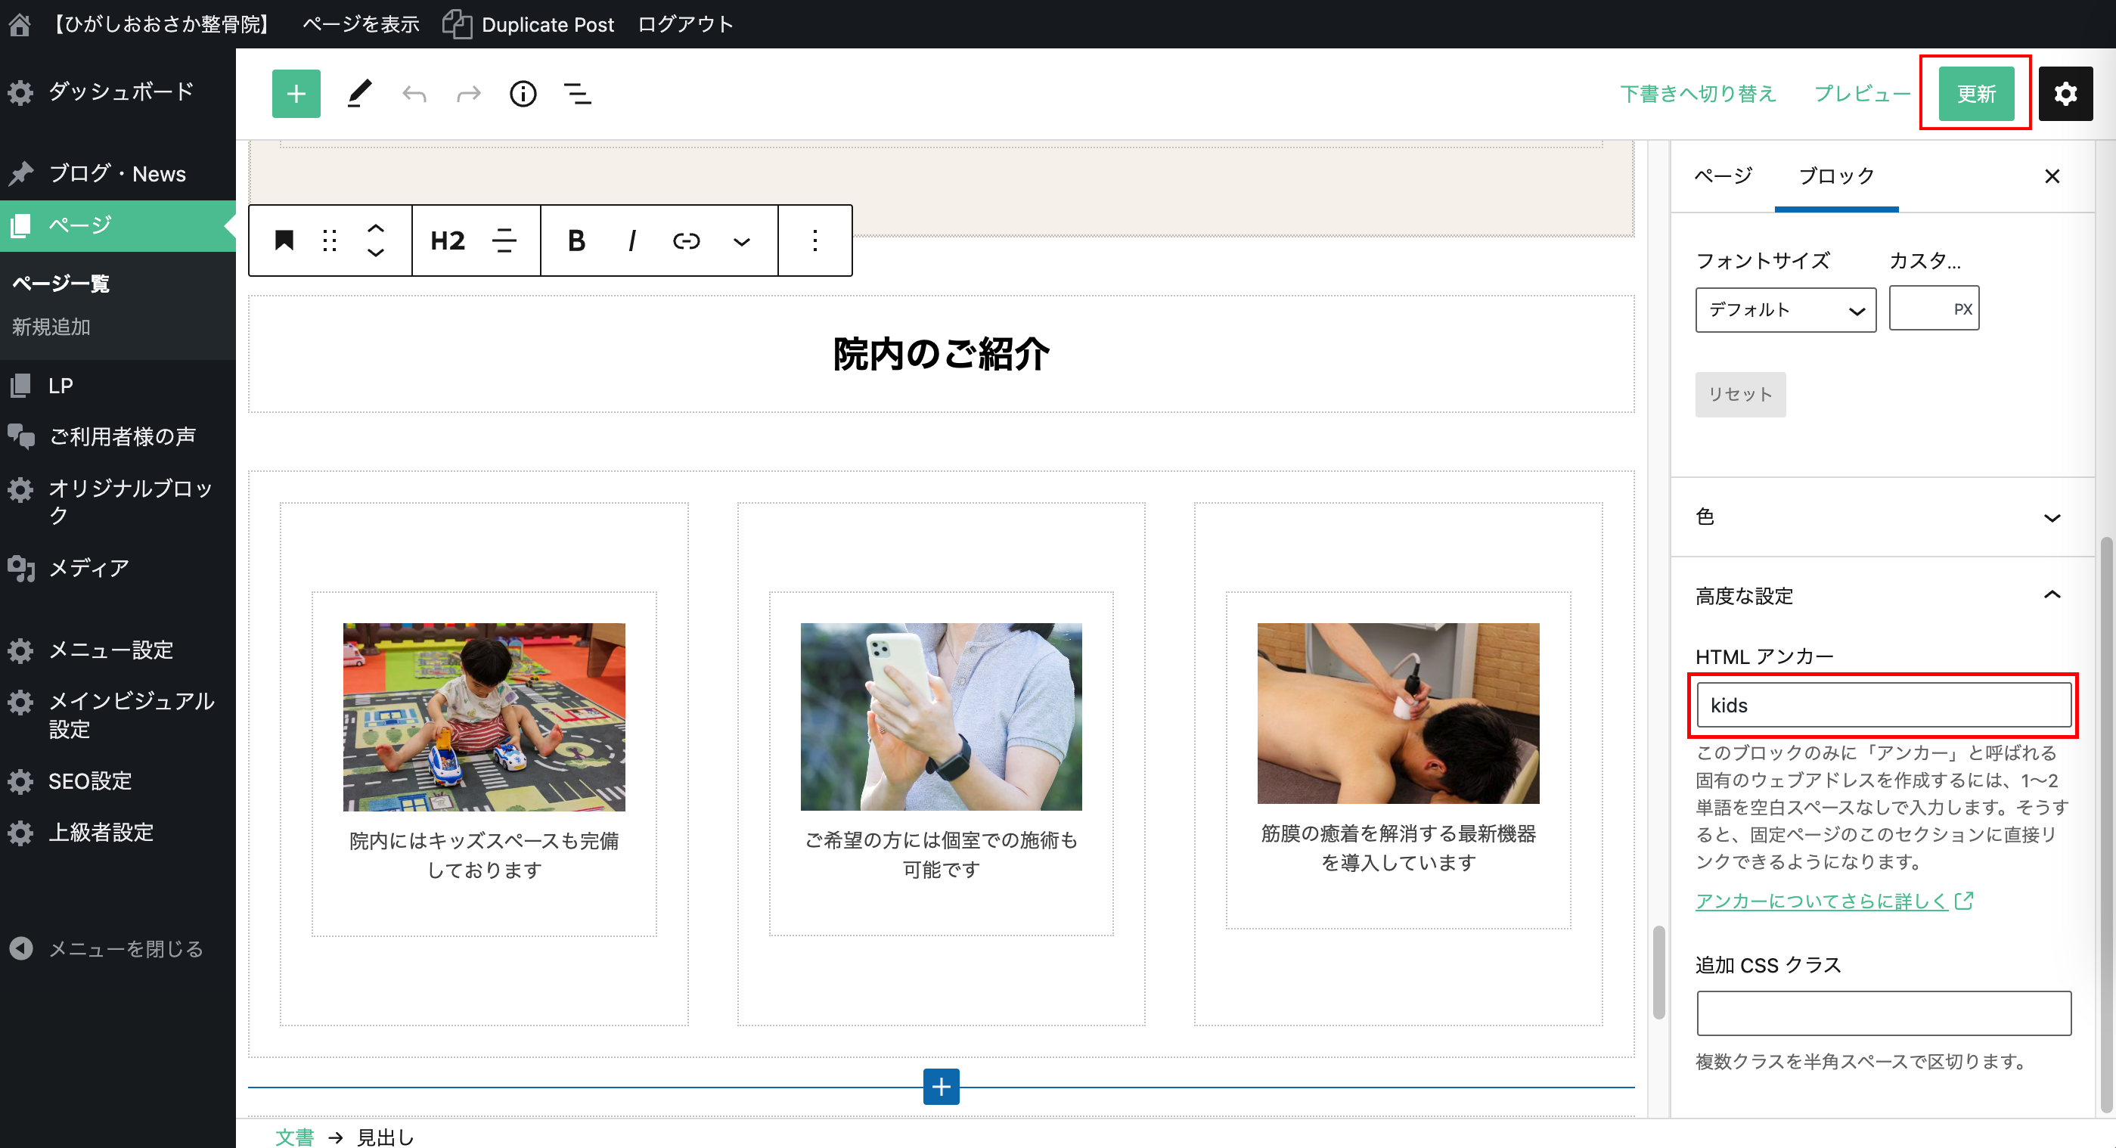Open the LP admin menu item
Screen dimensions: 2116x1148
click(61, 386)
